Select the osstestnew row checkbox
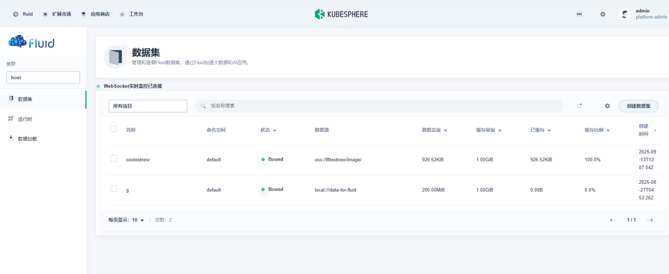The height and width of the screenshot is (274, 669). [113, 158]
